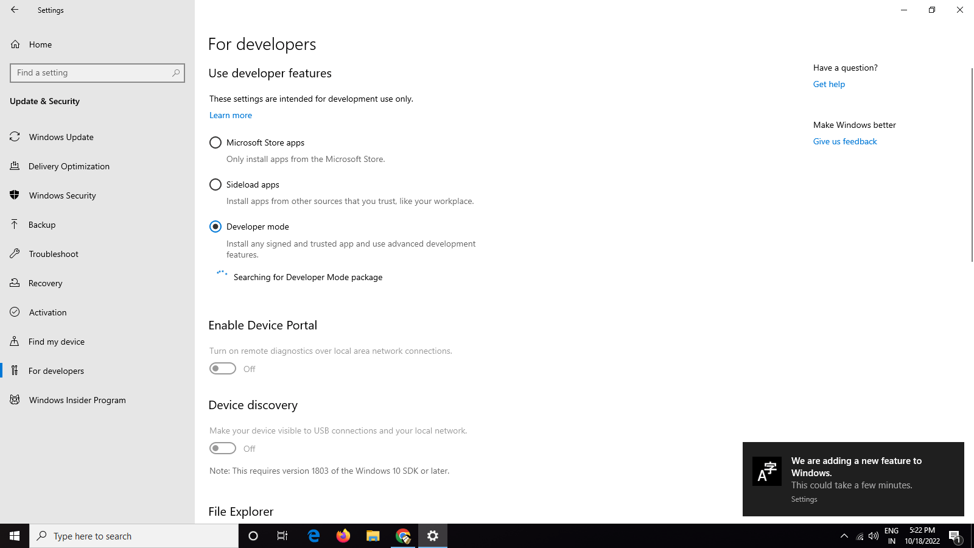Click the Backup arrow icon
The height and width of the screenshot is (548, 974).
pyautogui.click(x=15, y=225)
